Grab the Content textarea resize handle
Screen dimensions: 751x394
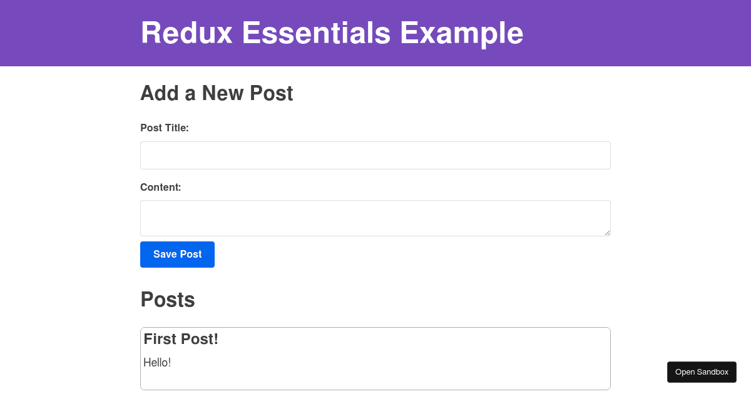point(607,233)
